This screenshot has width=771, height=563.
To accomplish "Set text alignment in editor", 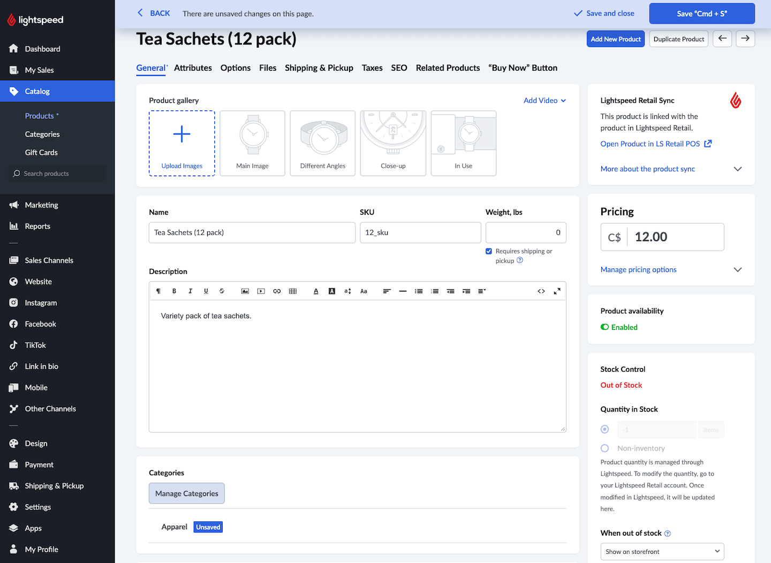I will 387,291.
